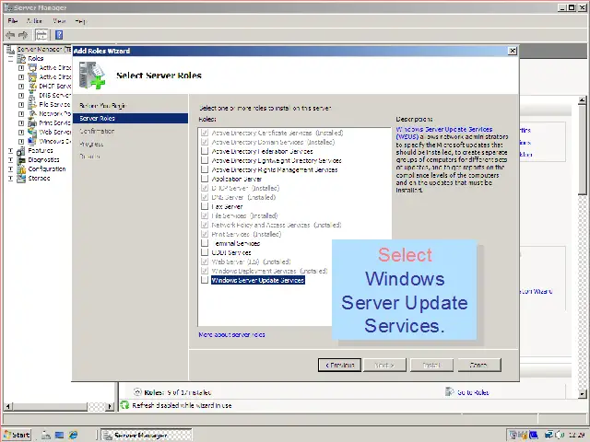Check Active Directory Lightweight Directory Services checkbox
The image size is (590, 442).
pyautogui.click(x=205, y=160)
